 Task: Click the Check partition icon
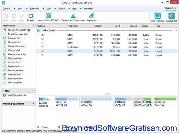pyautogui.click(x=4, y=58)
